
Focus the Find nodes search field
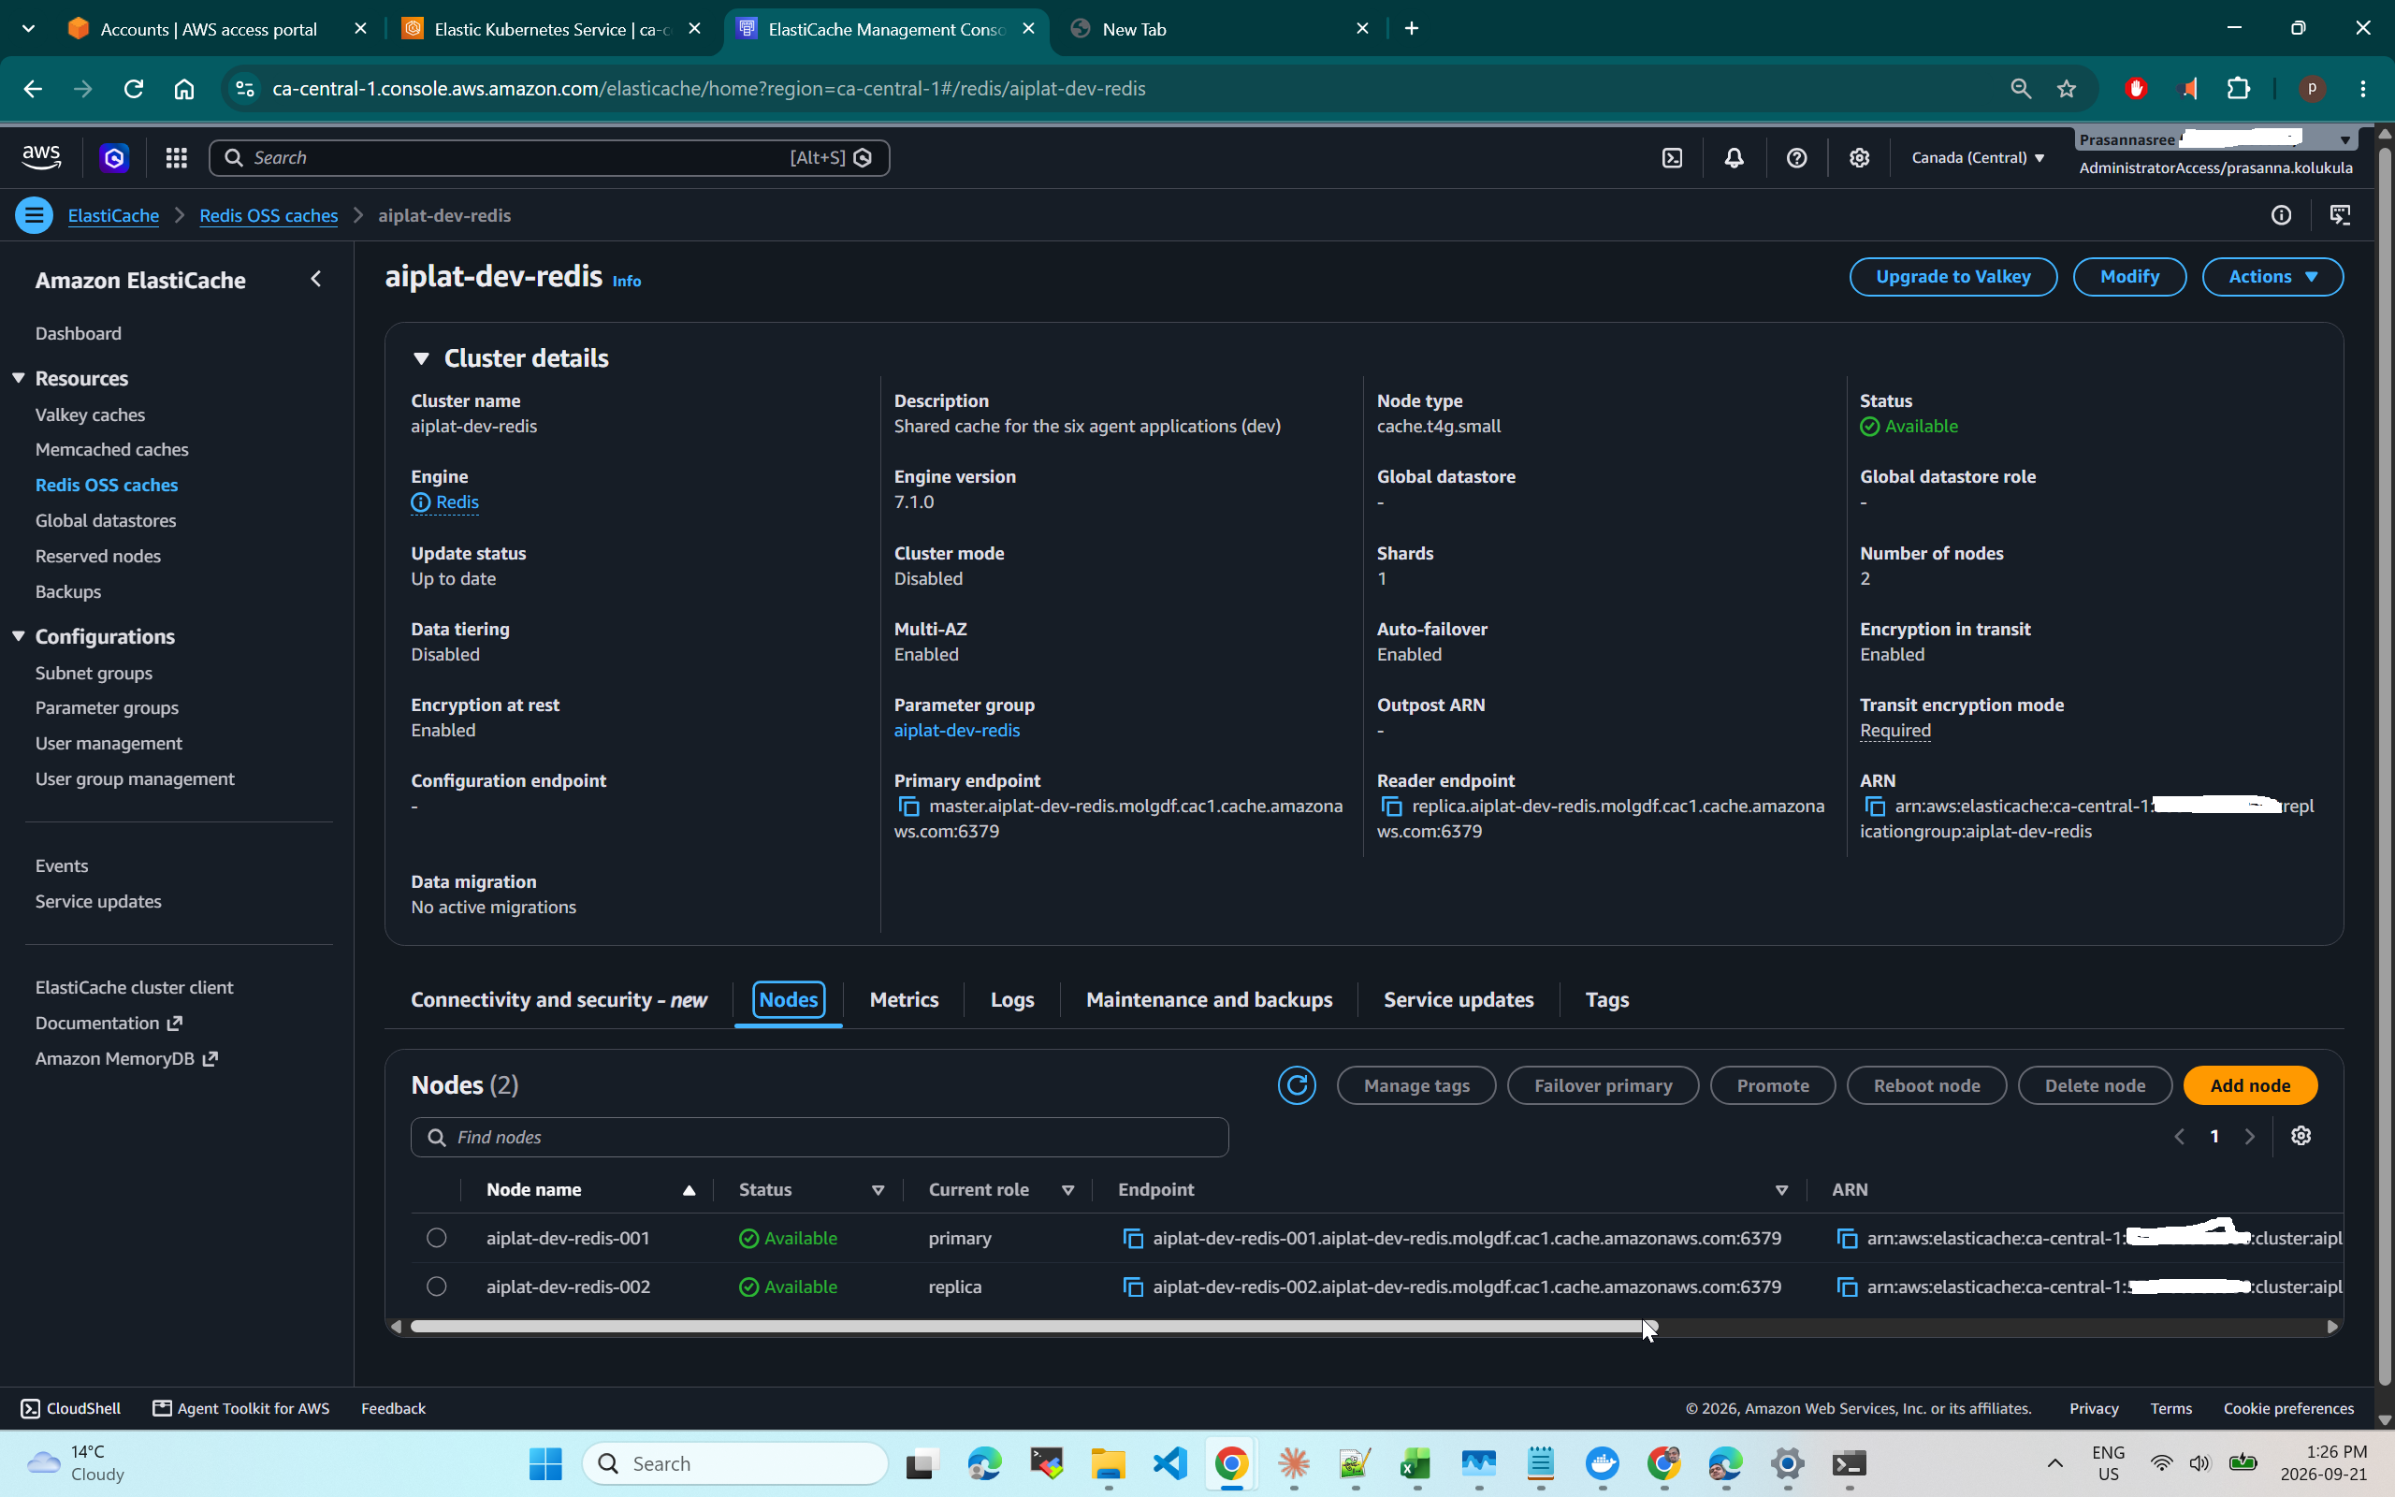point(820,1137)
